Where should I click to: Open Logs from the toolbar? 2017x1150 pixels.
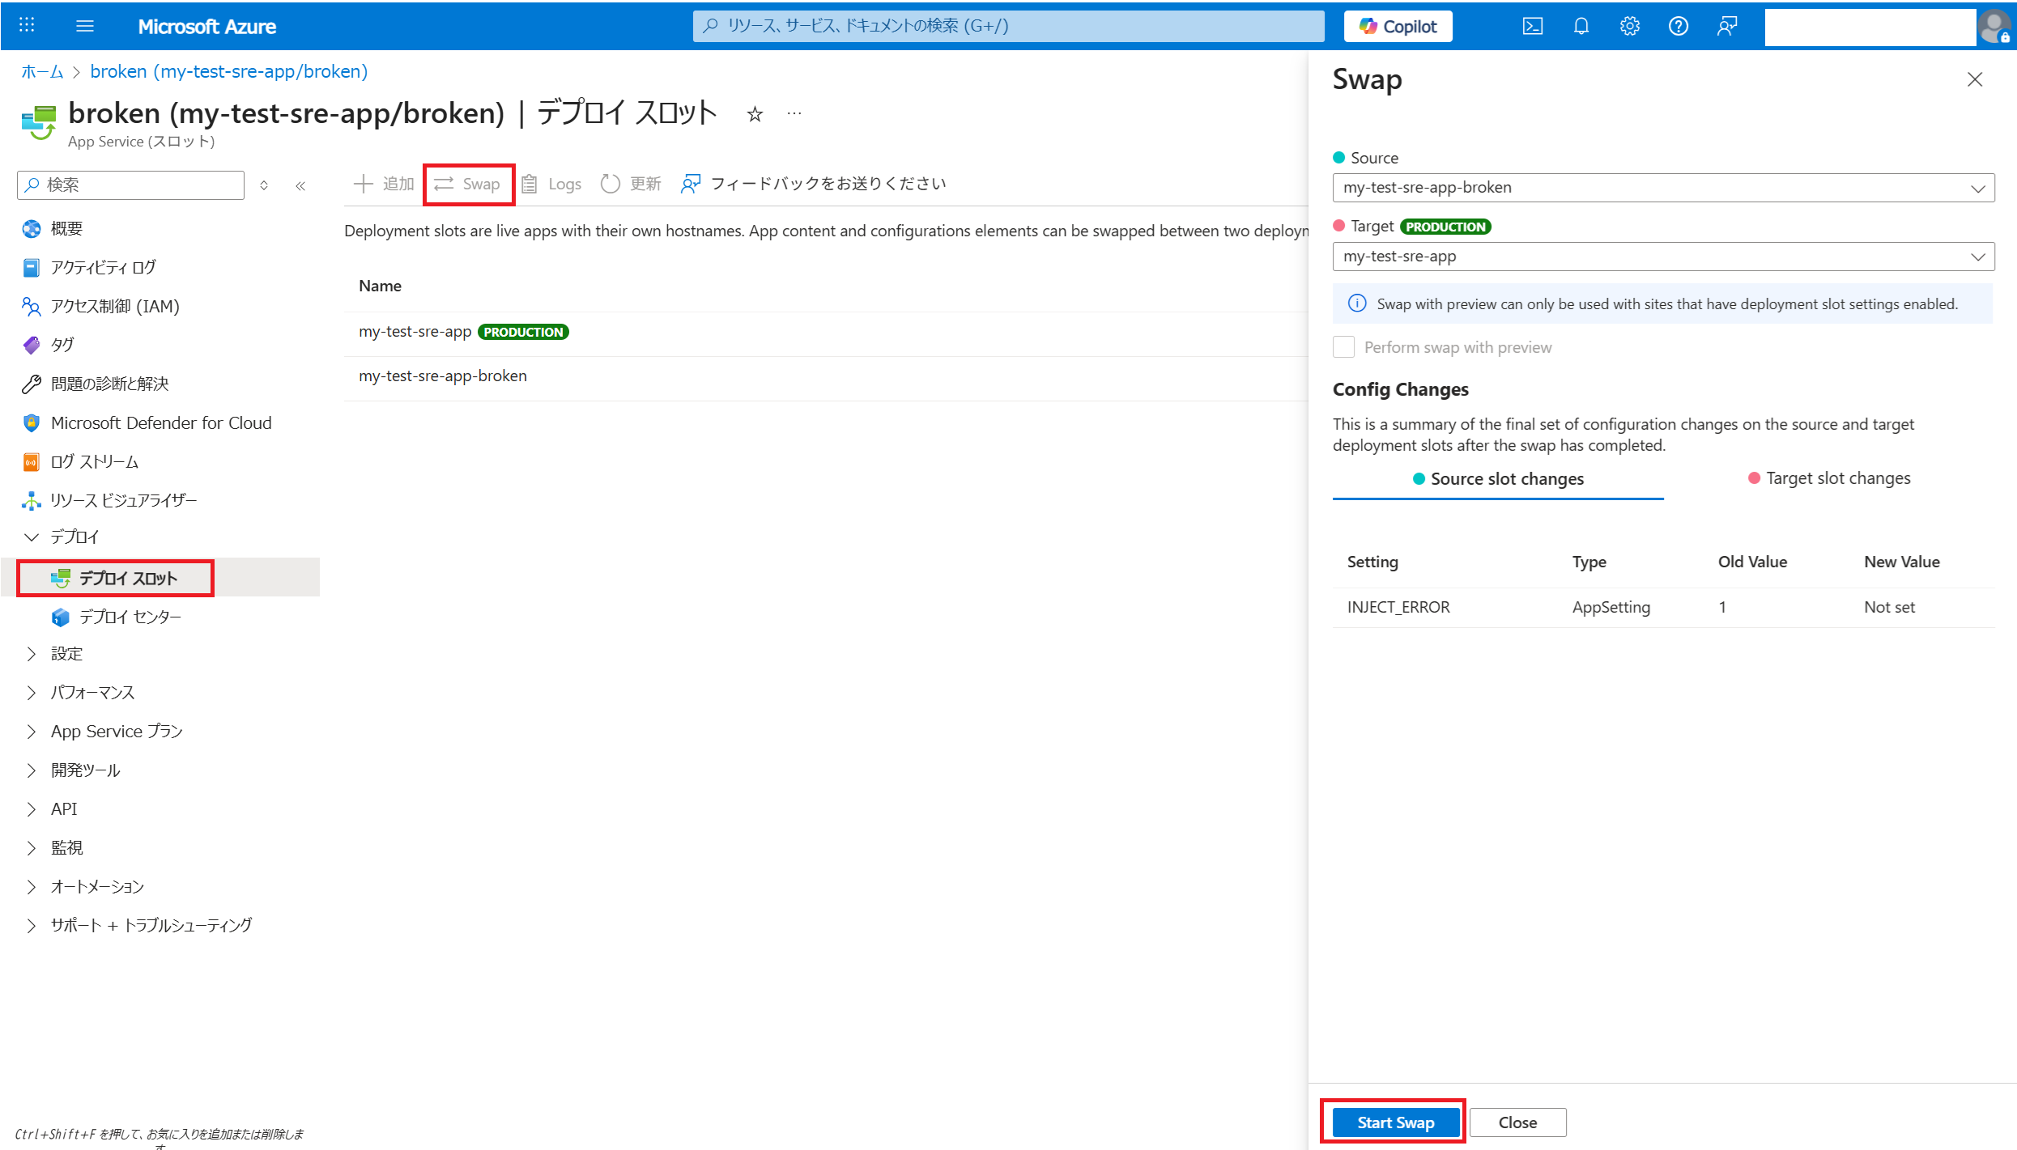(x=552, y=184)
